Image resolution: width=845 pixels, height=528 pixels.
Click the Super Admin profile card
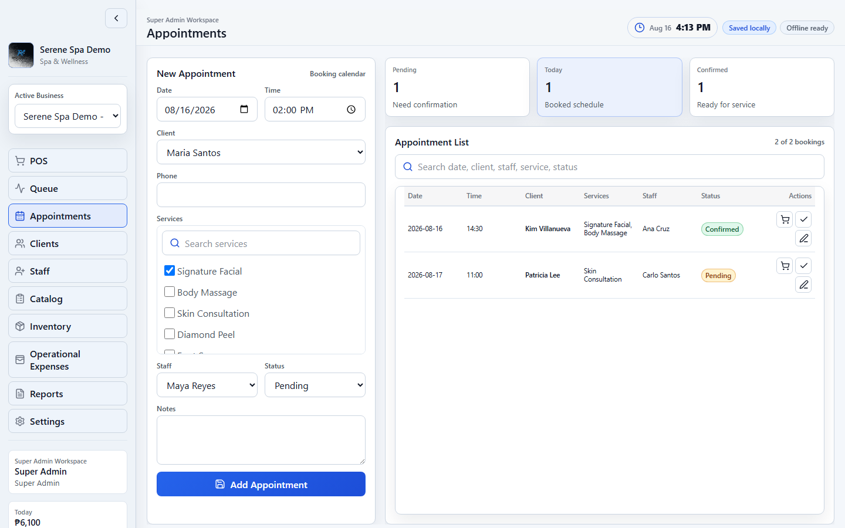(67, 472)
